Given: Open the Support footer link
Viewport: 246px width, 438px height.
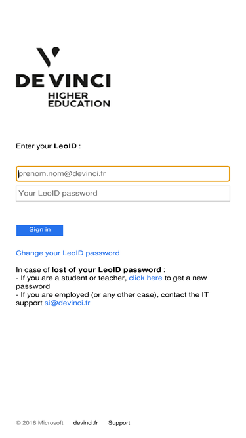Looking at the screenshot, I should click(x=119, y=423).
